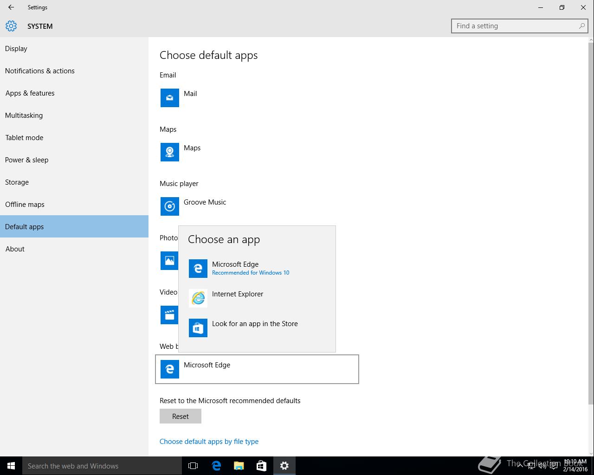Image resolution: width=594 pixels, height=475 pixels.
Task: Click the Settings back arrow
Action: [x=11, y=7]
